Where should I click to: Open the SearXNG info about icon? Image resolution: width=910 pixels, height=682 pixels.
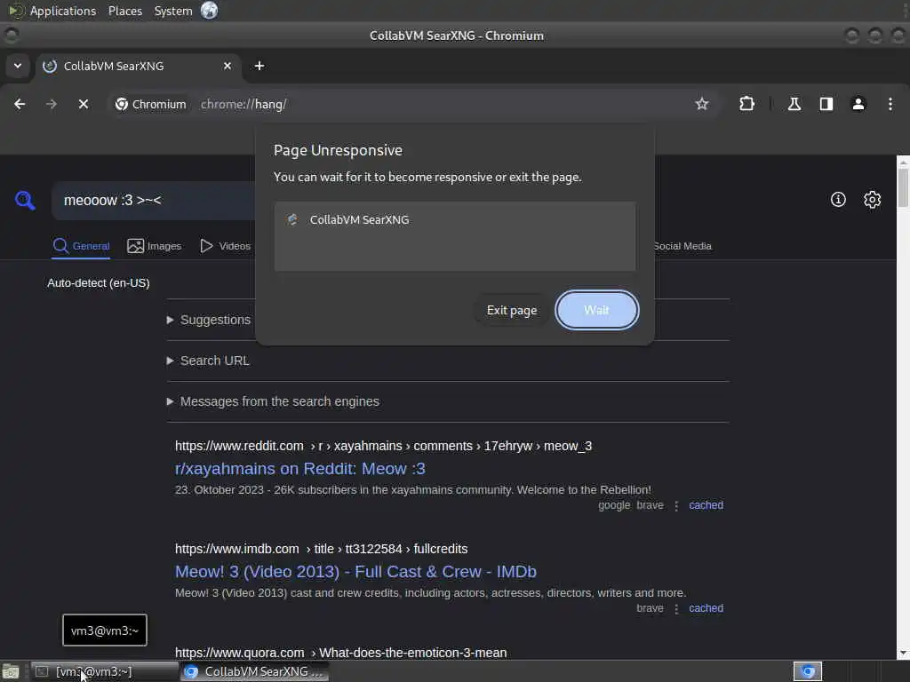tap(838, 200)
